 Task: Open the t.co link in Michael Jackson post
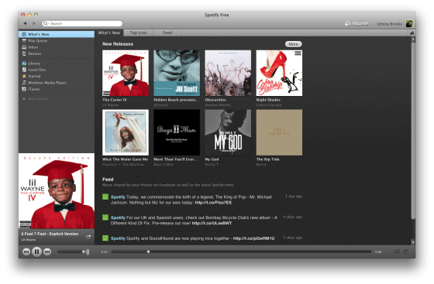tap(213, 203)
